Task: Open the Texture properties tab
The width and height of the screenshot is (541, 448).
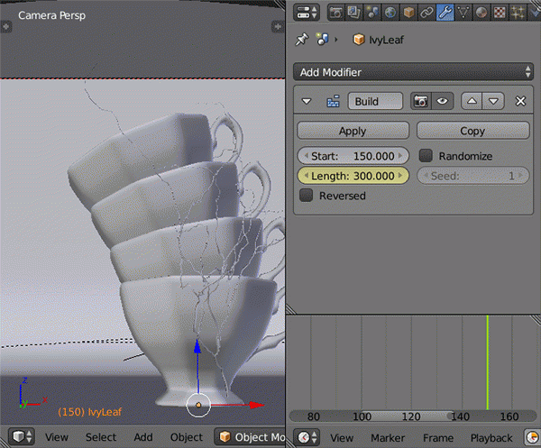Action: tap(498, 13)
